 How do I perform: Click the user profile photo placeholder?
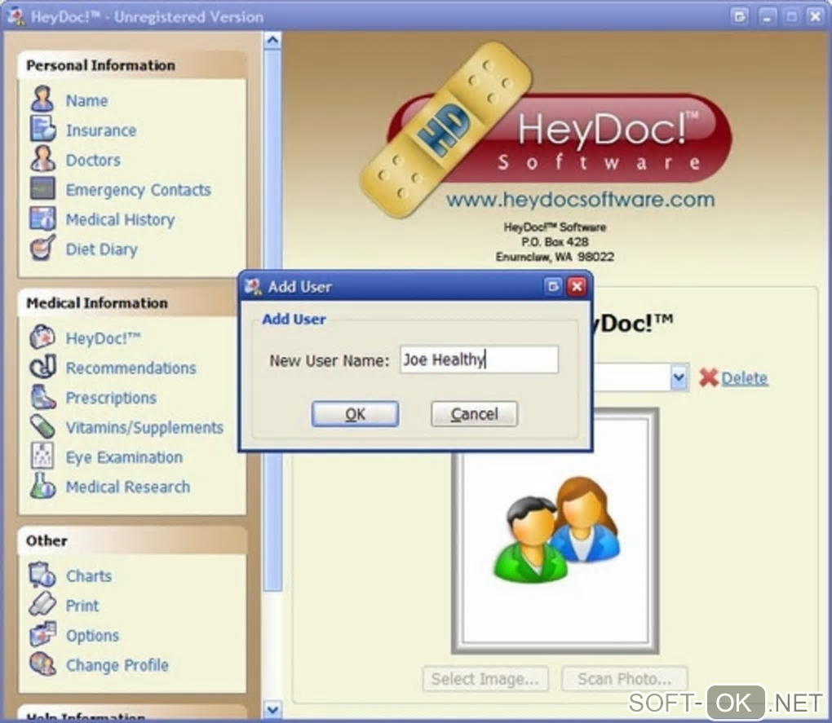coord(555,531)
